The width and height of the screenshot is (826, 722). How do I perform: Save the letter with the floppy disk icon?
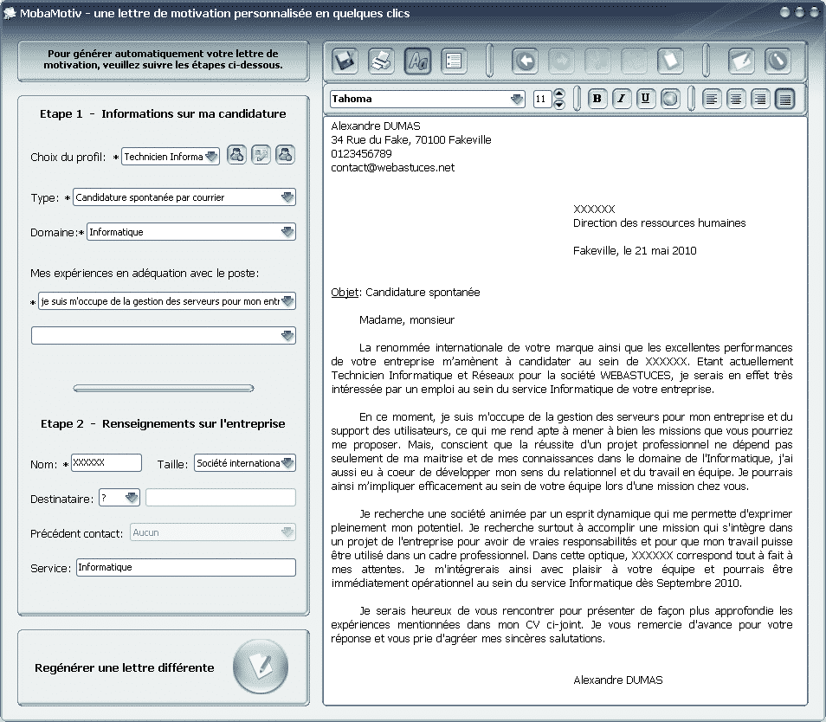(x=345, y=61)
